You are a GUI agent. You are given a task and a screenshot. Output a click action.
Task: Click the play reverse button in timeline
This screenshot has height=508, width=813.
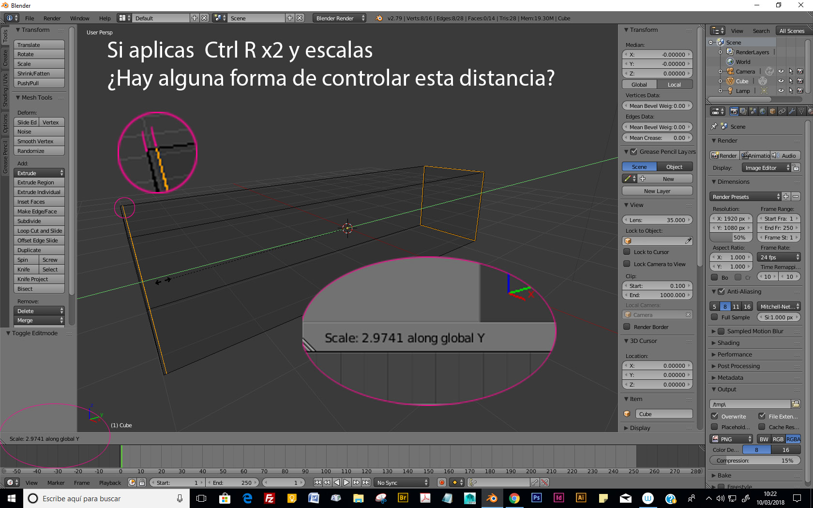click(337, 482)
